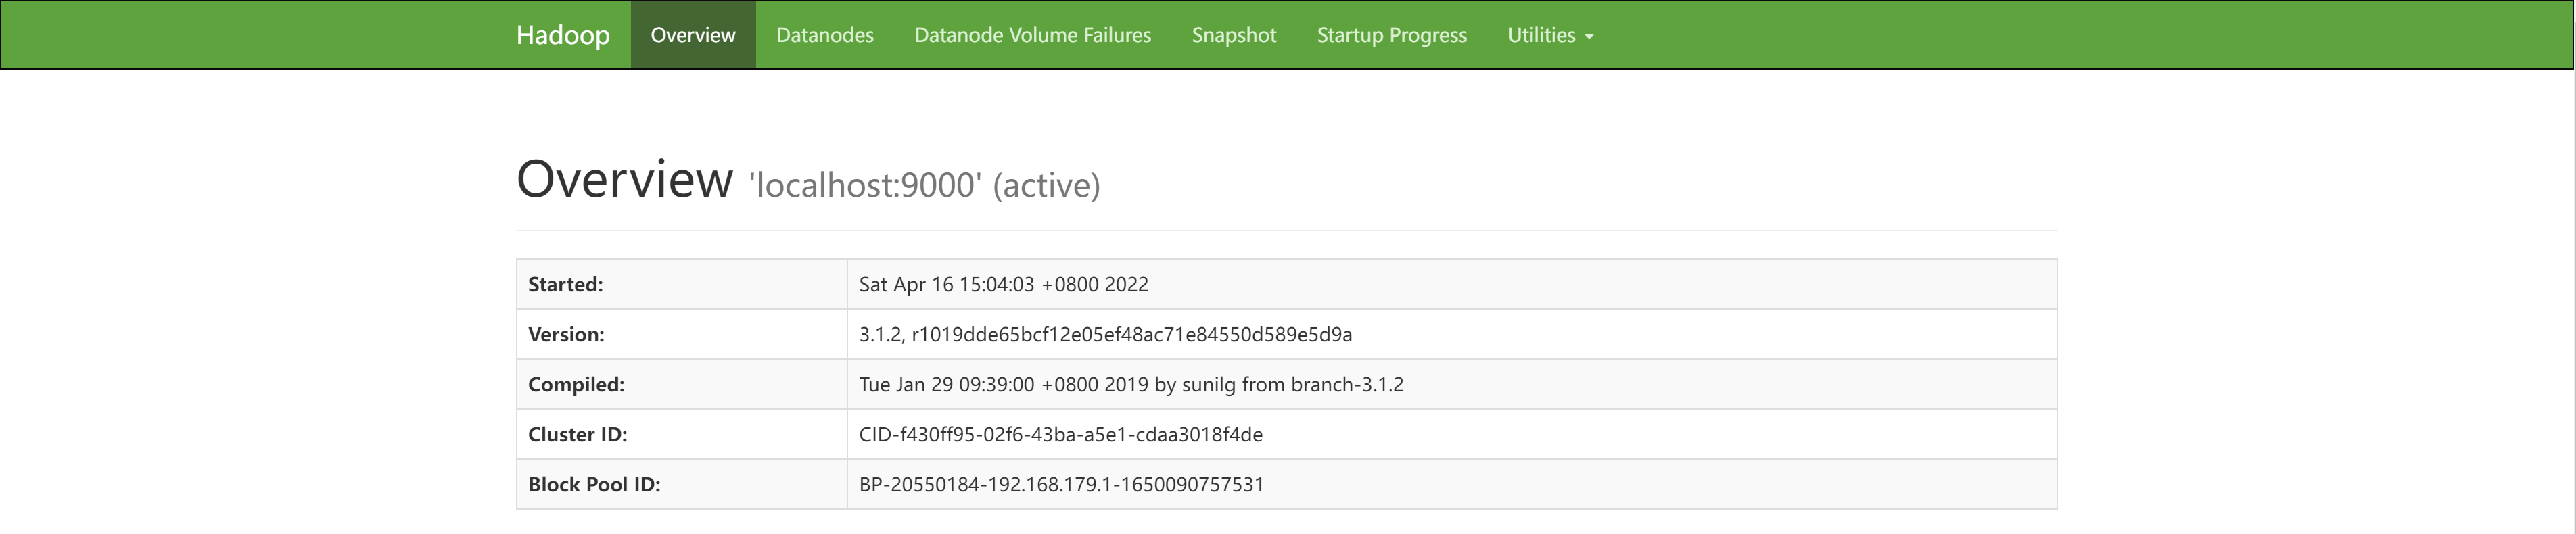Click the Hadoop brand logo text
2576x534 pixels.
coord(562,35)
